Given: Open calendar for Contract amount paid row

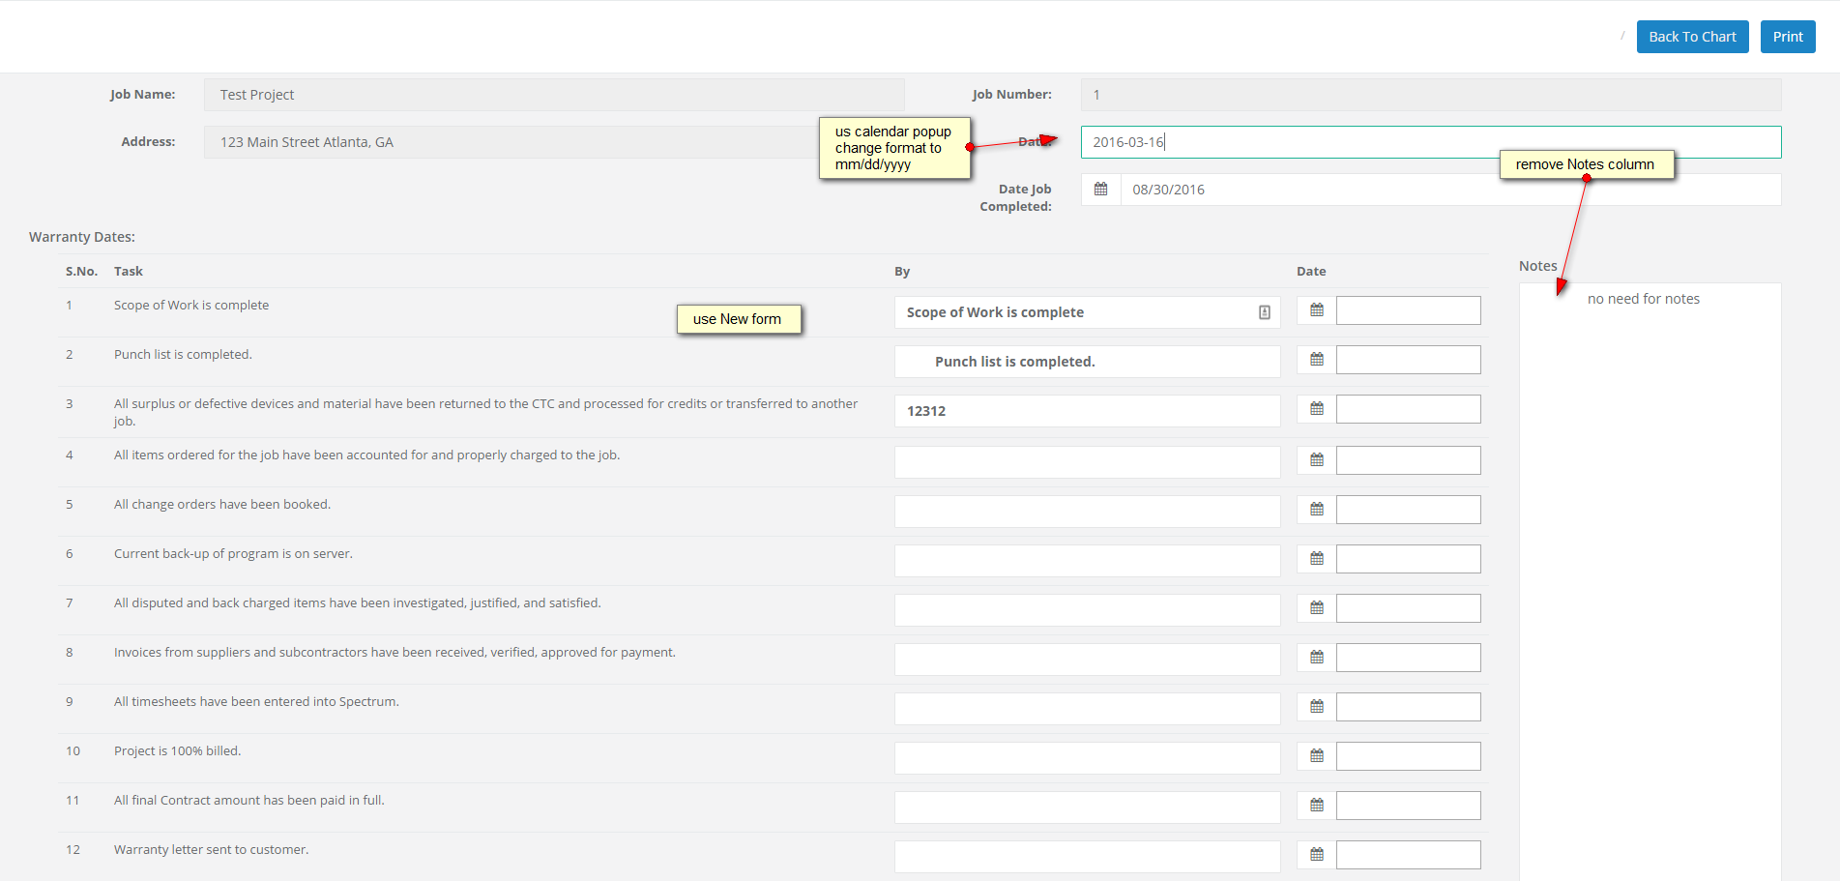Looking at the screenshot, I should 1317,806.
